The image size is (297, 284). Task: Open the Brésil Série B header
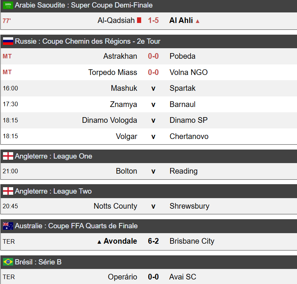(38, 262)
